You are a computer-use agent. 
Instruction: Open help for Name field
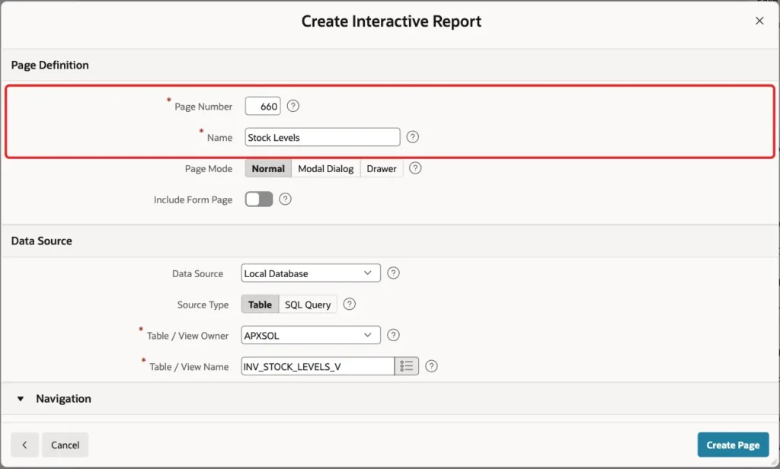tap(412, 137)
